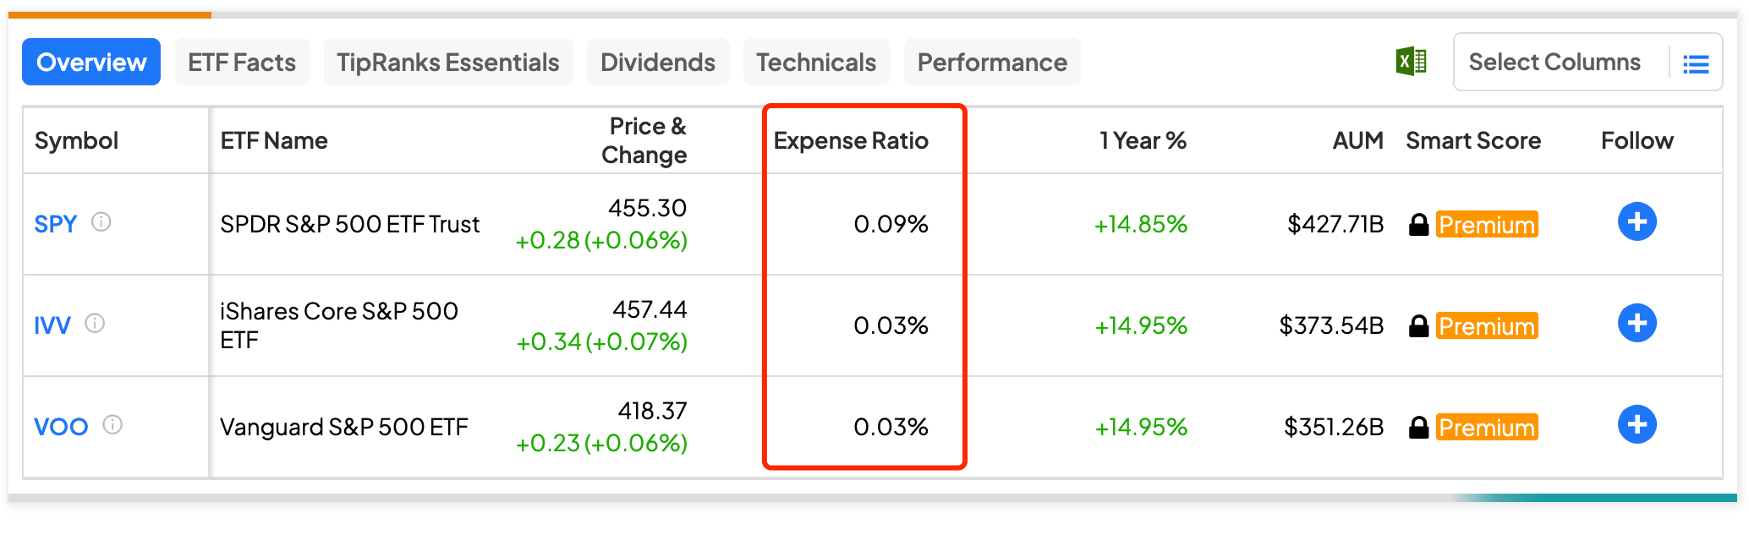The height and width of the screenshot is (546, 1749).
Task: Click the lock icon in VOO row
Action: tap(1418, 427)
